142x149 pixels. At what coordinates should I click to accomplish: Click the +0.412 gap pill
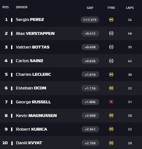click(90, 34)
